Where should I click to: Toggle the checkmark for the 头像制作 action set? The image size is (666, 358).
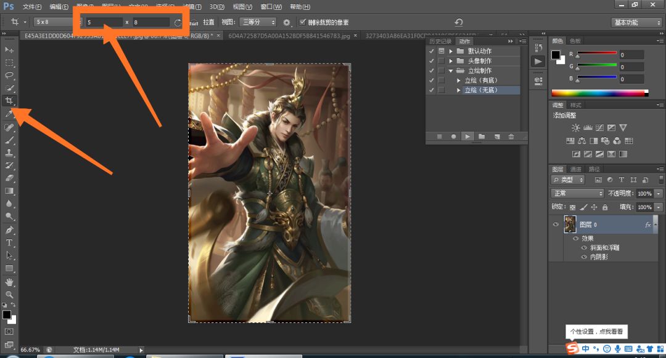tap(432, 61)
